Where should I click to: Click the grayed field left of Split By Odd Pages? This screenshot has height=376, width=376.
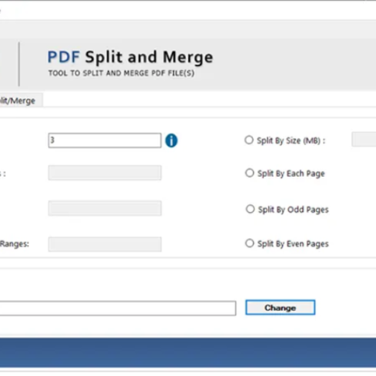pos(104,209)
